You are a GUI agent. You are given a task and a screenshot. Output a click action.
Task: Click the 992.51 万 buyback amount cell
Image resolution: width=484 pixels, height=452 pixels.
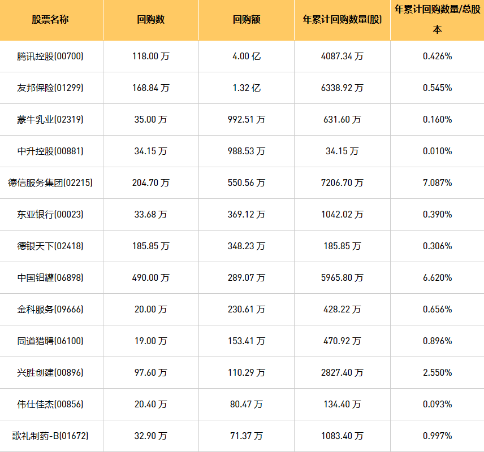click(x=247, y=119)
